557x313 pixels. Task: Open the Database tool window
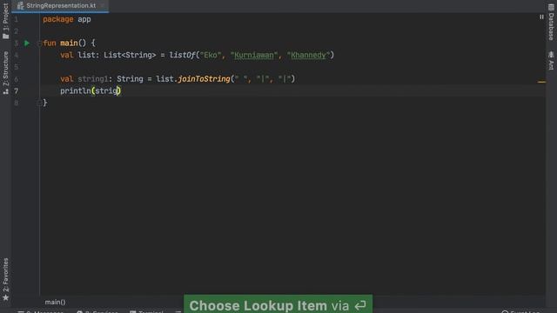click(551, 22)
